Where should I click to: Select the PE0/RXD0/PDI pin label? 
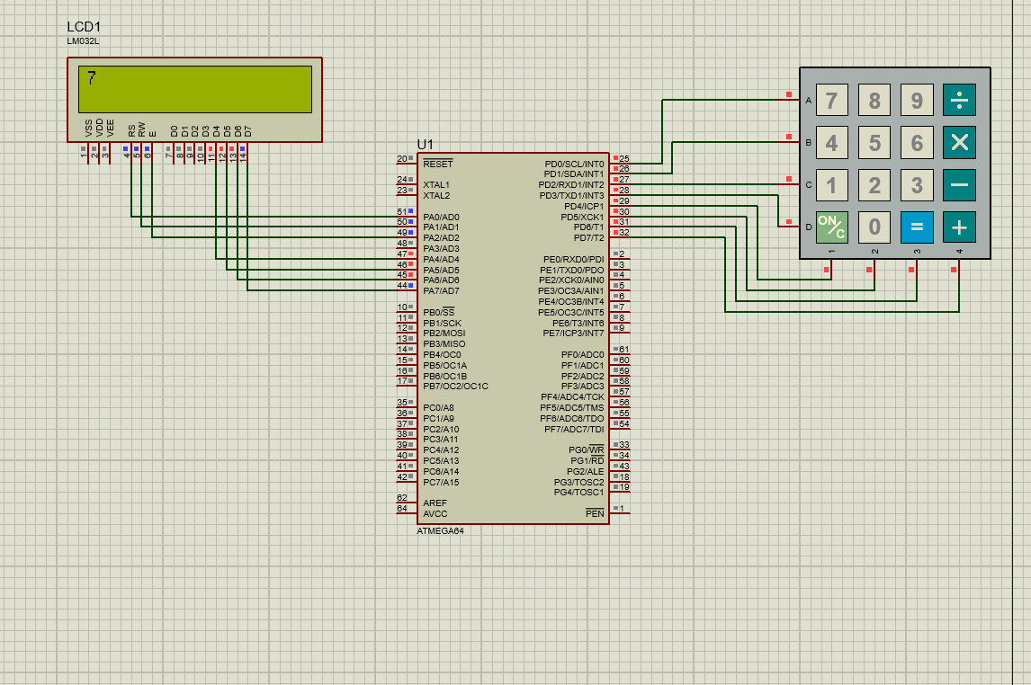(x=573, y=260)
